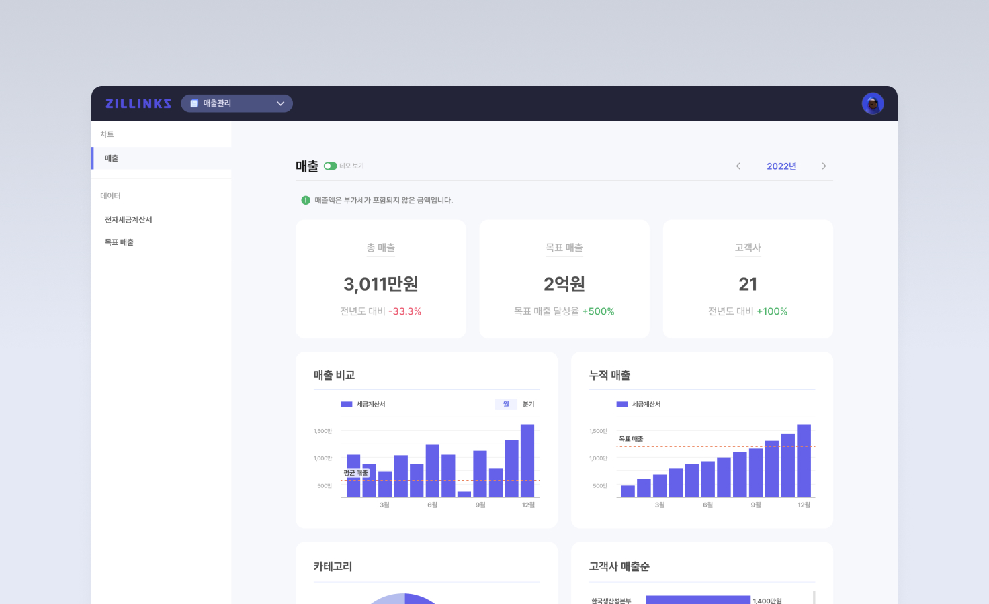Click the 한국생산성본부 bar in 고객사 매출순
The width and height of the screenshot is (989, 604).
click(698, 600)
